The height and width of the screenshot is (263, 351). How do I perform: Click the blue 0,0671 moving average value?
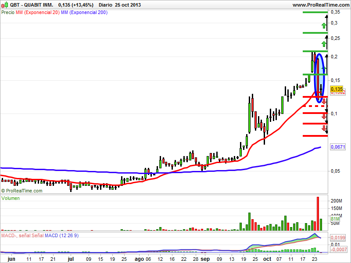pyautogui.click(x=337, y=146)
